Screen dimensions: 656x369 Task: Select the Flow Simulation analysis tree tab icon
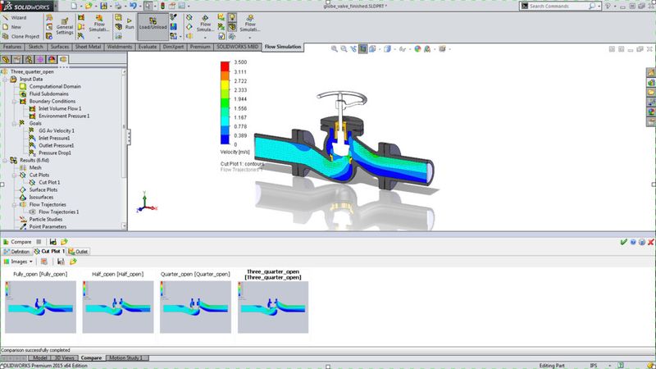tap(63, 59)
